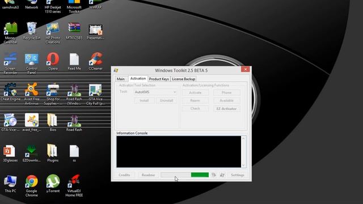Launch VirtualDJ Home FREE shortcut
The width and height of the screenshot is (363, 204).
tap(74, 186)
